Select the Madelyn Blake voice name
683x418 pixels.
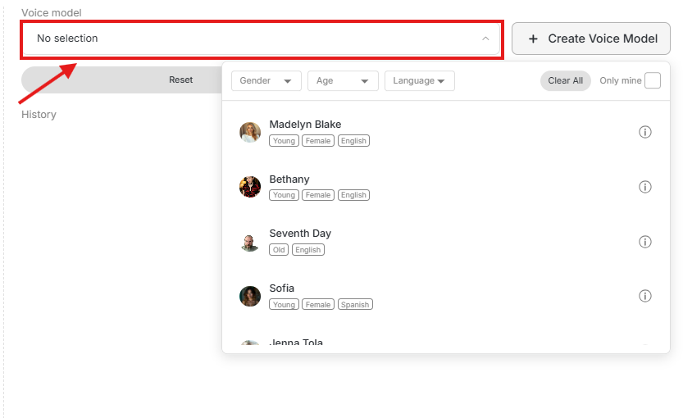pyautogui.click(x=305, y=125)
